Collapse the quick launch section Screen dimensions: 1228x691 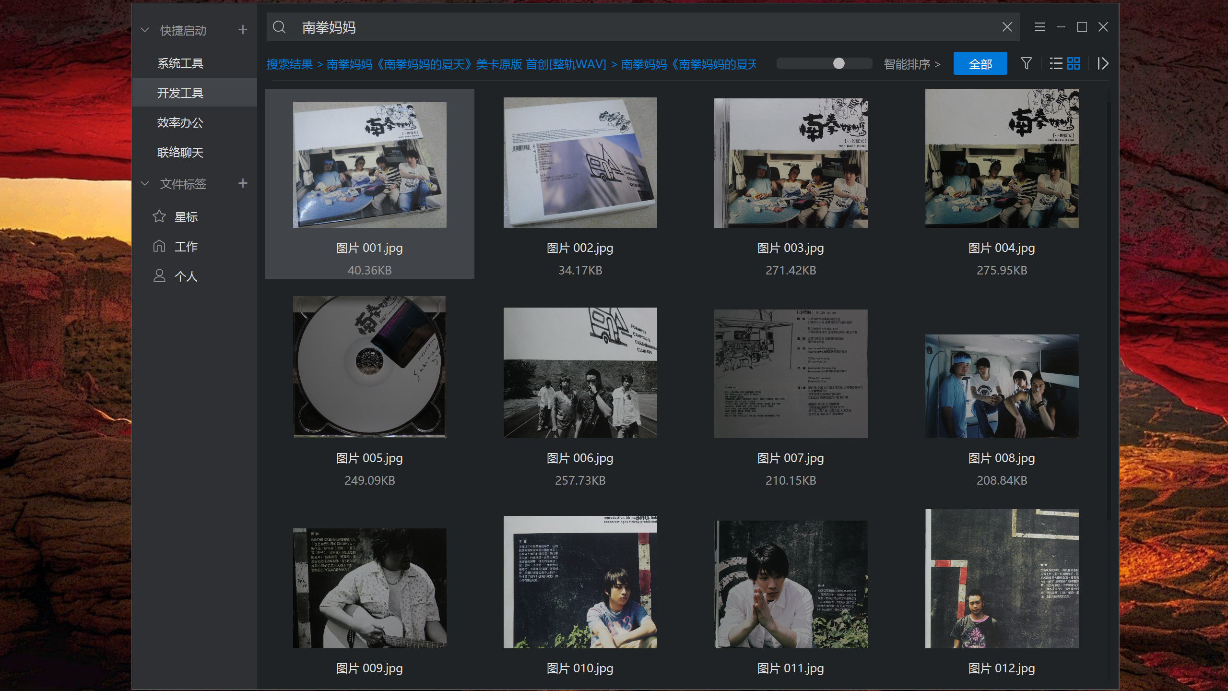click(145, 30)
